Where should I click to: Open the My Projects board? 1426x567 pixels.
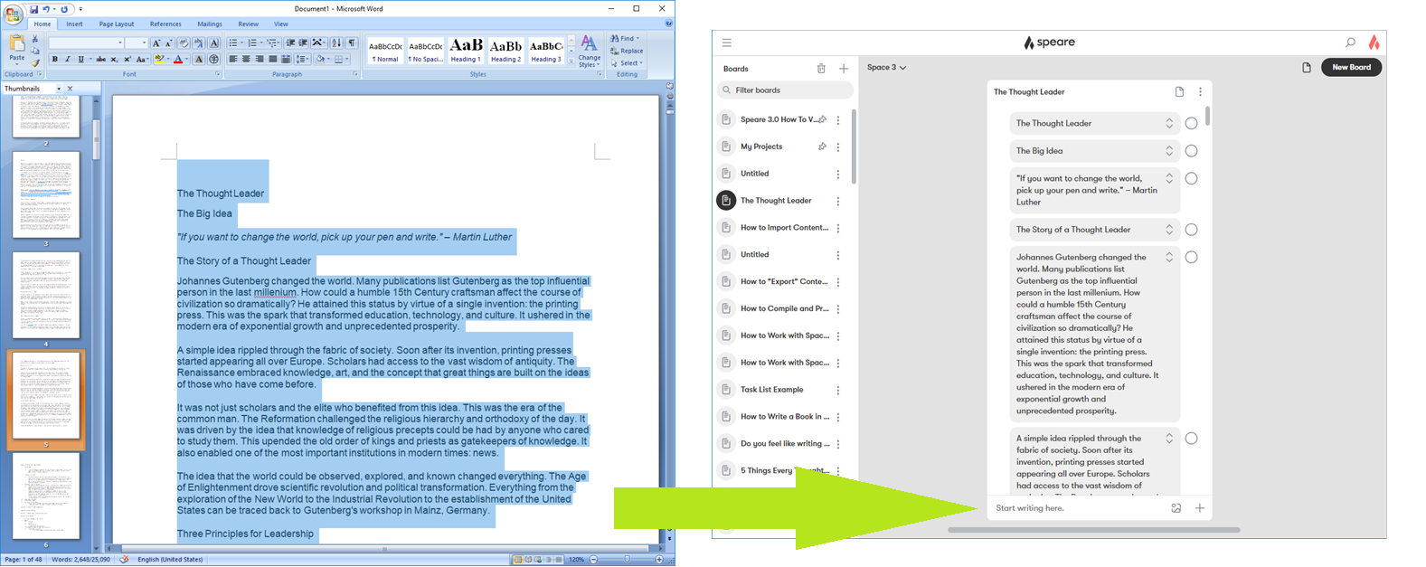click(x=761, y=146)
